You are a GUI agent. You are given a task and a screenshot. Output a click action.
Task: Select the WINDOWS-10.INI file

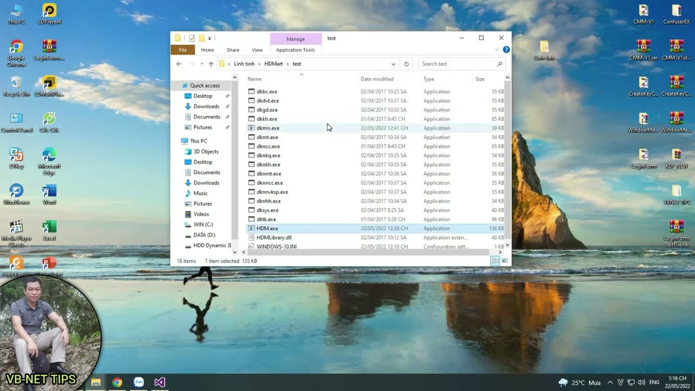(276, 247)
